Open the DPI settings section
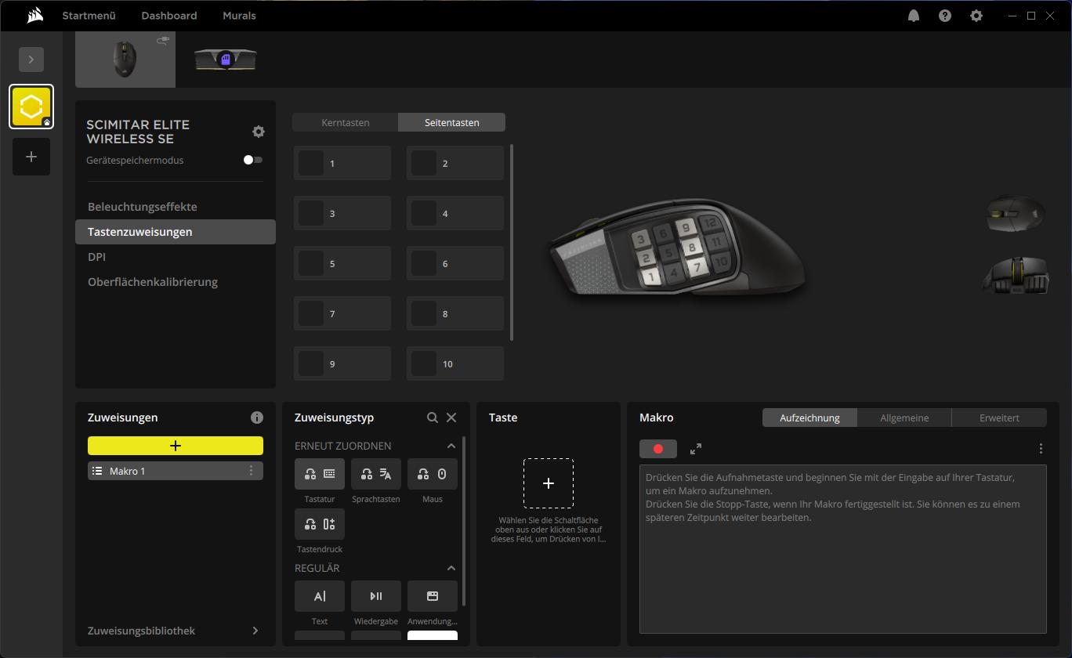The height and width of the screenshot is (658, 1072). point(96,257)
